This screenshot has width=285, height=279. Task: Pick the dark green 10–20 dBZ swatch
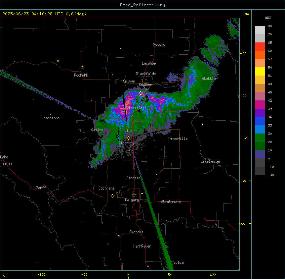click(260, 146)
